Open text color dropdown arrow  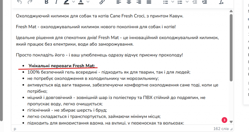point(88,2)
